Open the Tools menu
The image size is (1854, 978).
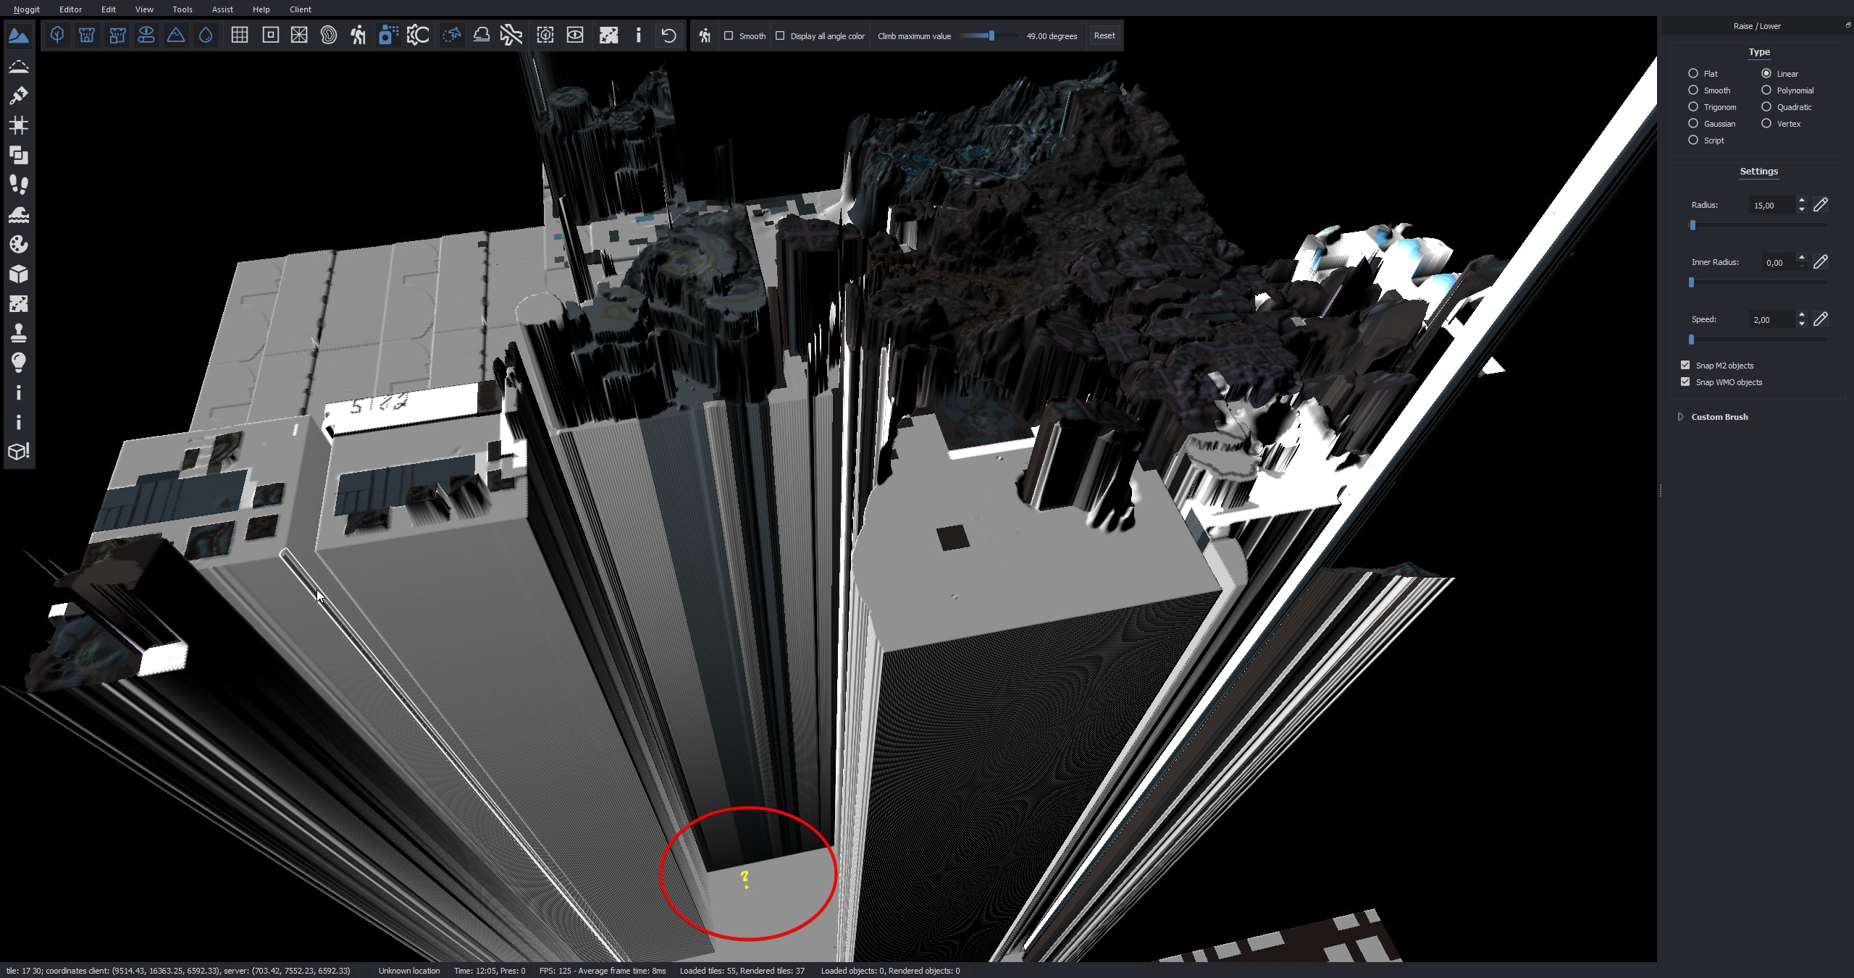coord(183,9)
